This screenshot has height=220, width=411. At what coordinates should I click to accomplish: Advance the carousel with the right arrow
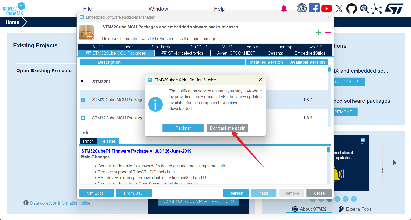(394, 163)
